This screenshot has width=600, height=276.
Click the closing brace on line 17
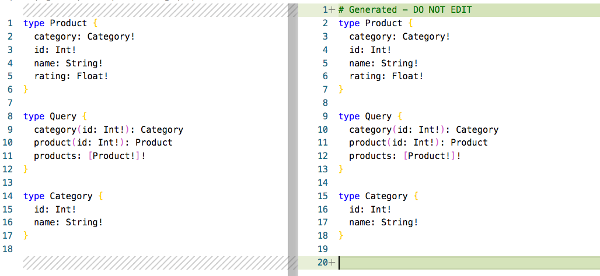pos(26,236)
